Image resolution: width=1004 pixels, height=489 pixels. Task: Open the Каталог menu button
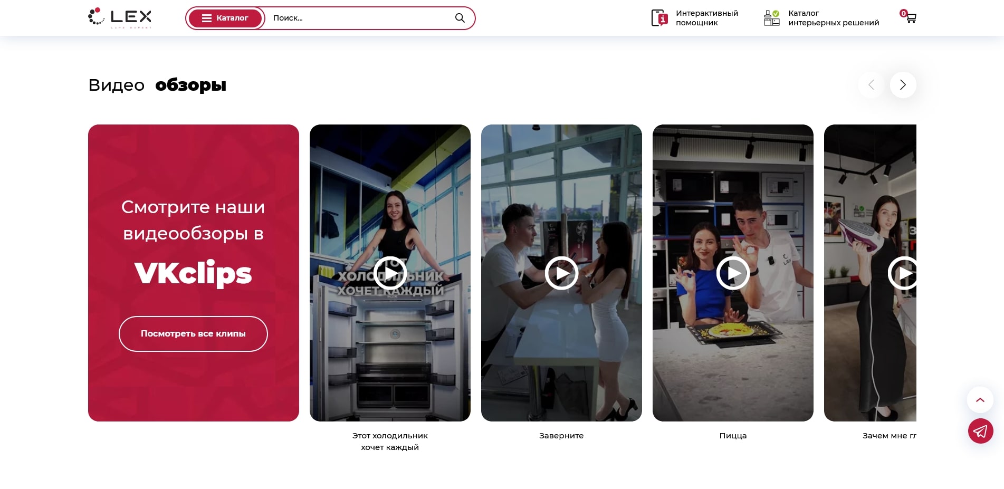225,18
